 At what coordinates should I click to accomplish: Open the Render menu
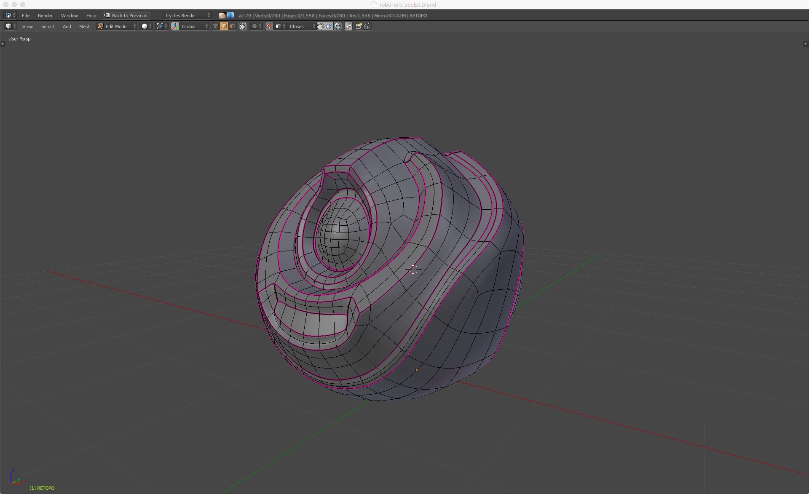tap(45, 15)
